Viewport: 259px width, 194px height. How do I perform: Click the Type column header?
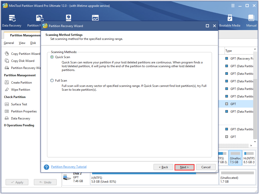pyautogui.click(x=239, y=51)
